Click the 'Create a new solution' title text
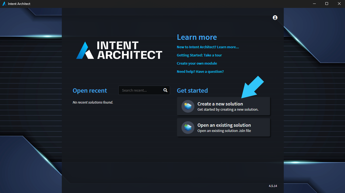345x193 pixels. click(220, 104)
